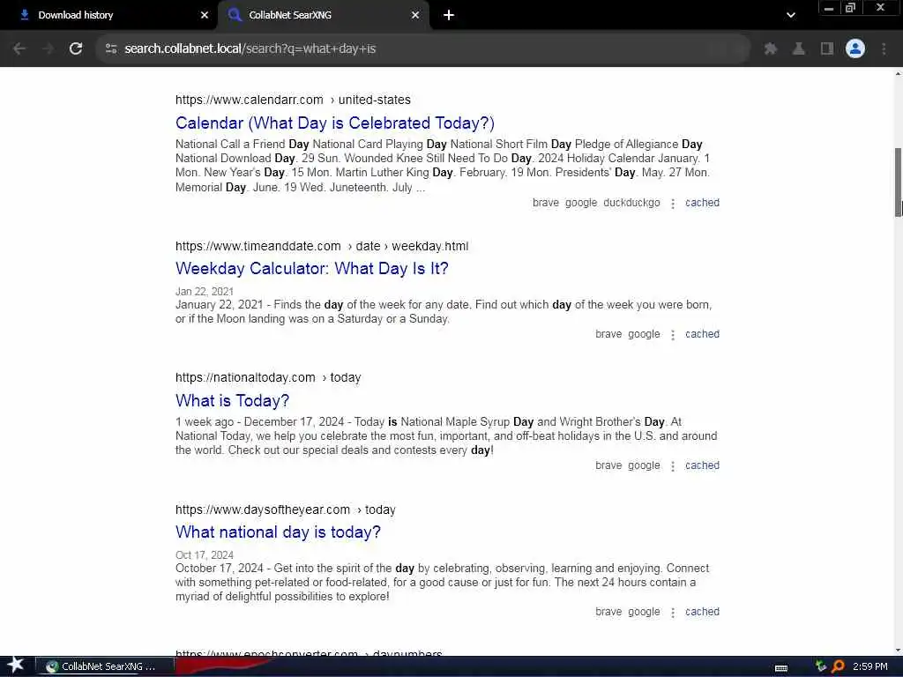903x677 pixels.
Task: Open Calendar (What Day is Celebrated Today?) result
Action: 334,123
